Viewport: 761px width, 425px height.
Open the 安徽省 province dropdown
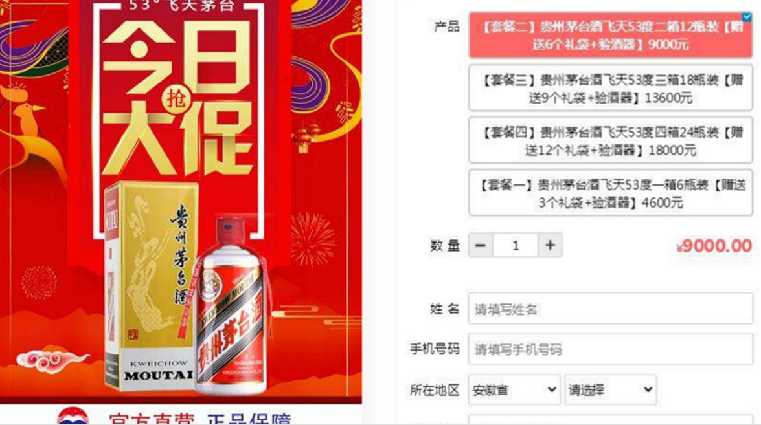[x=514, y=389]
